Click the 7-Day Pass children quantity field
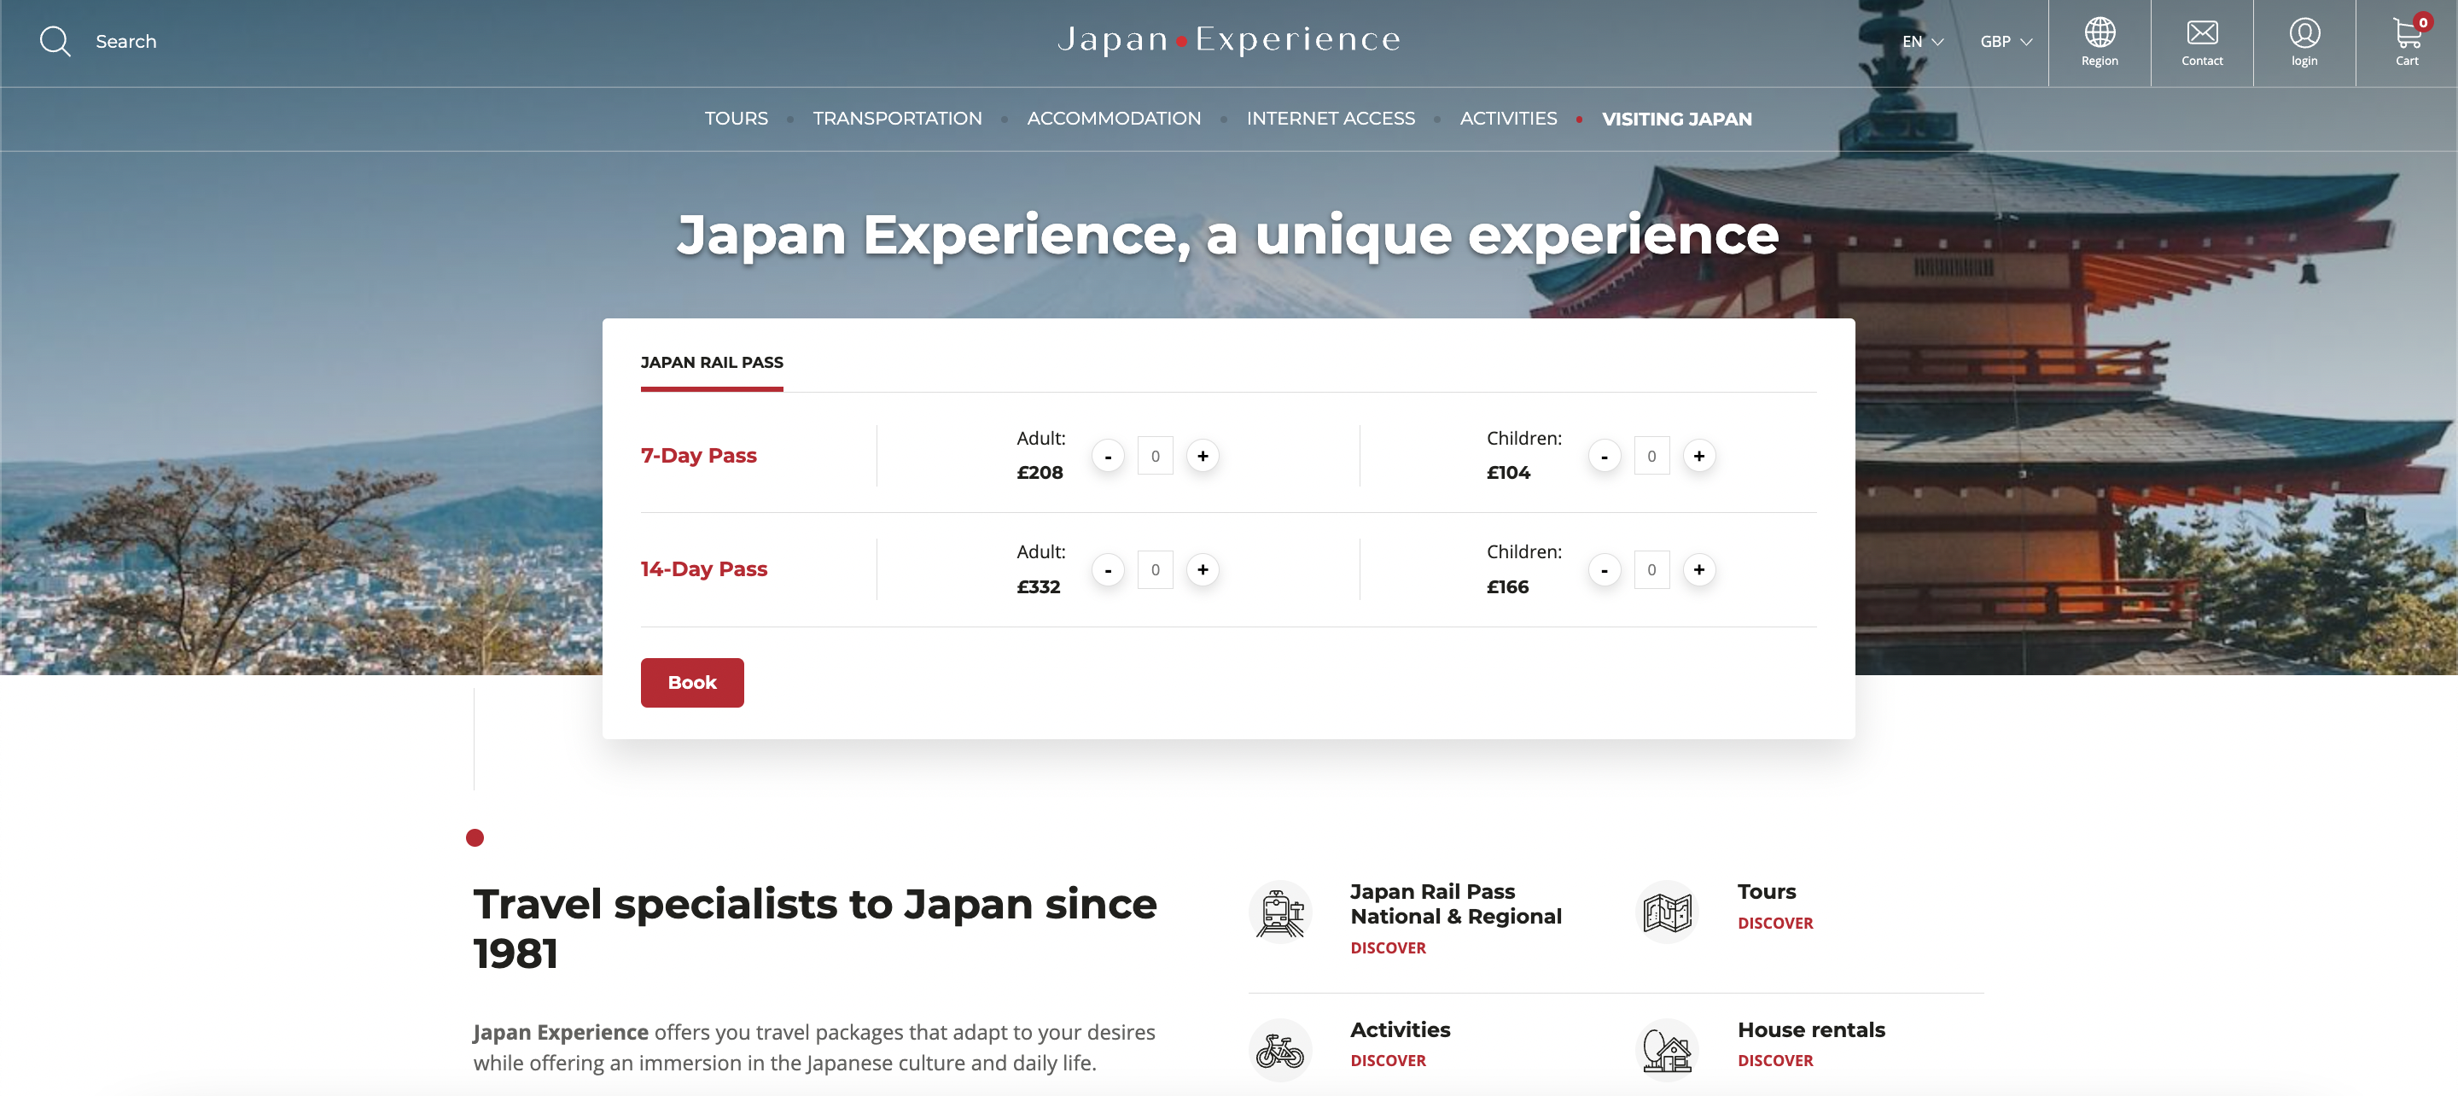 (1651, 457)
